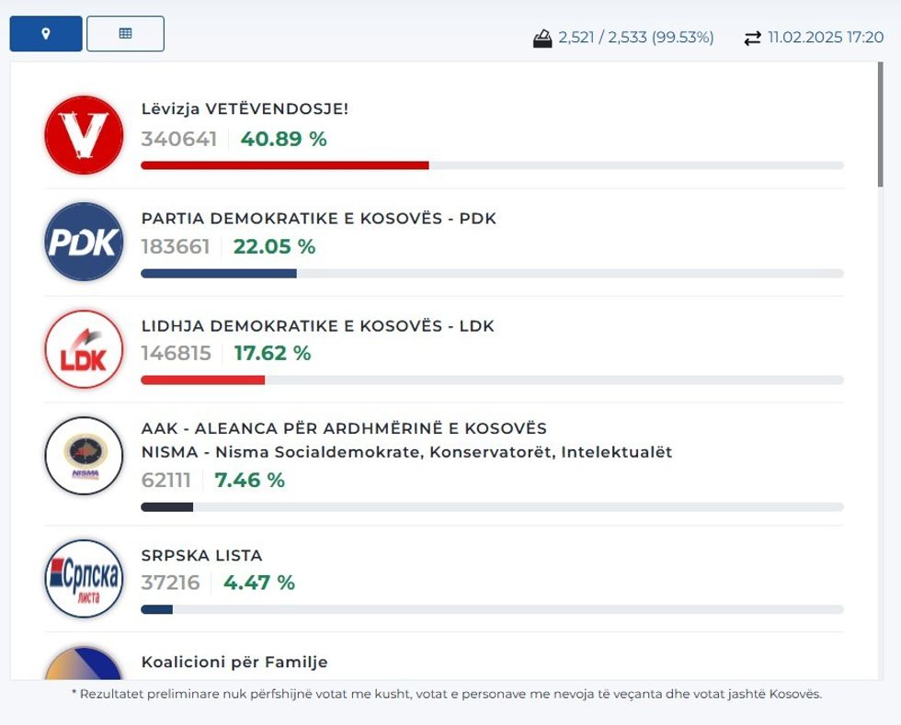Switch to the map view tab
901x725 pixels.
[46, 34]
